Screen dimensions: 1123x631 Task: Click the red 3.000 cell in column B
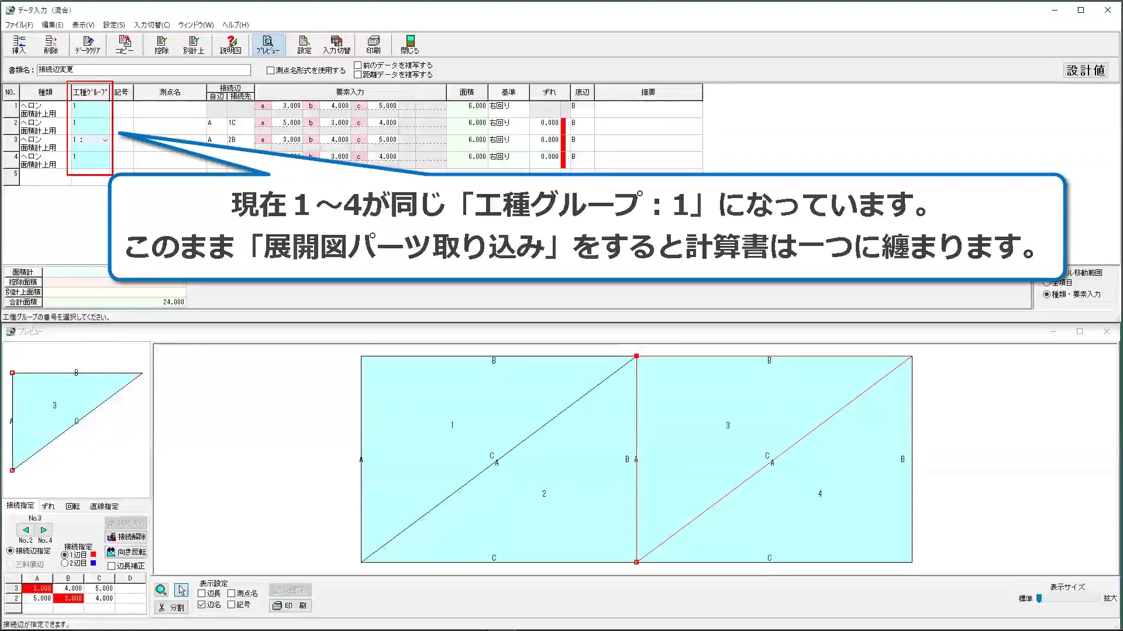(68, 598)
